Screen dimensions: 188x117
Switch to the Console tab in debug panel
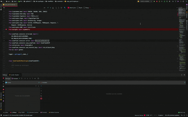(15, 78)
